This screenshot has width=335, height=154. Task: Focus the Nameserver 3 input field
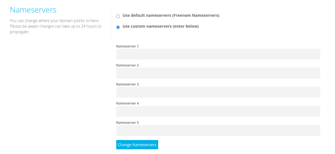218,92
